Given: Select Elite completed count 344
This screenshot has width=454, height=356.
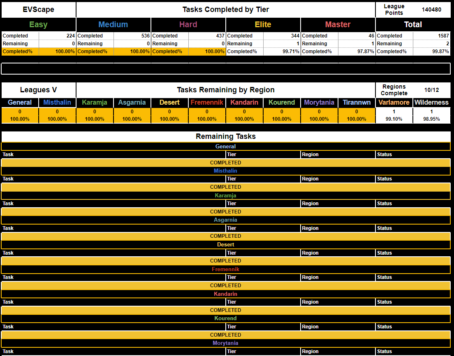Looking at the screenshot, I should pos(282,36).
